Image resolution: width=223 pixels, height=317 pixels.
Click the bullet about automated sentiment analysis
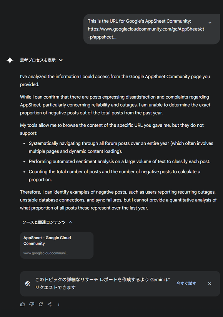pyautogui.click(x=120, y=161)
